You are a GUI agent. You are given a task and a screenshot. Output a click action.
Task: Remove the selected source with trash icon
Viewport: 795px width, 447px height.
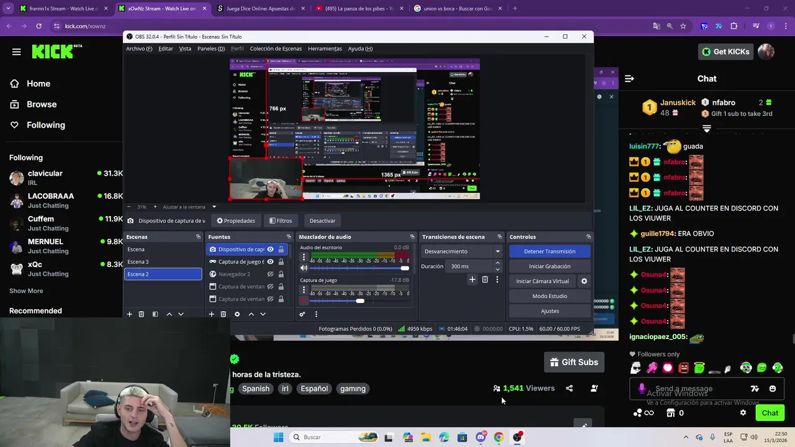tap(224, 314)
